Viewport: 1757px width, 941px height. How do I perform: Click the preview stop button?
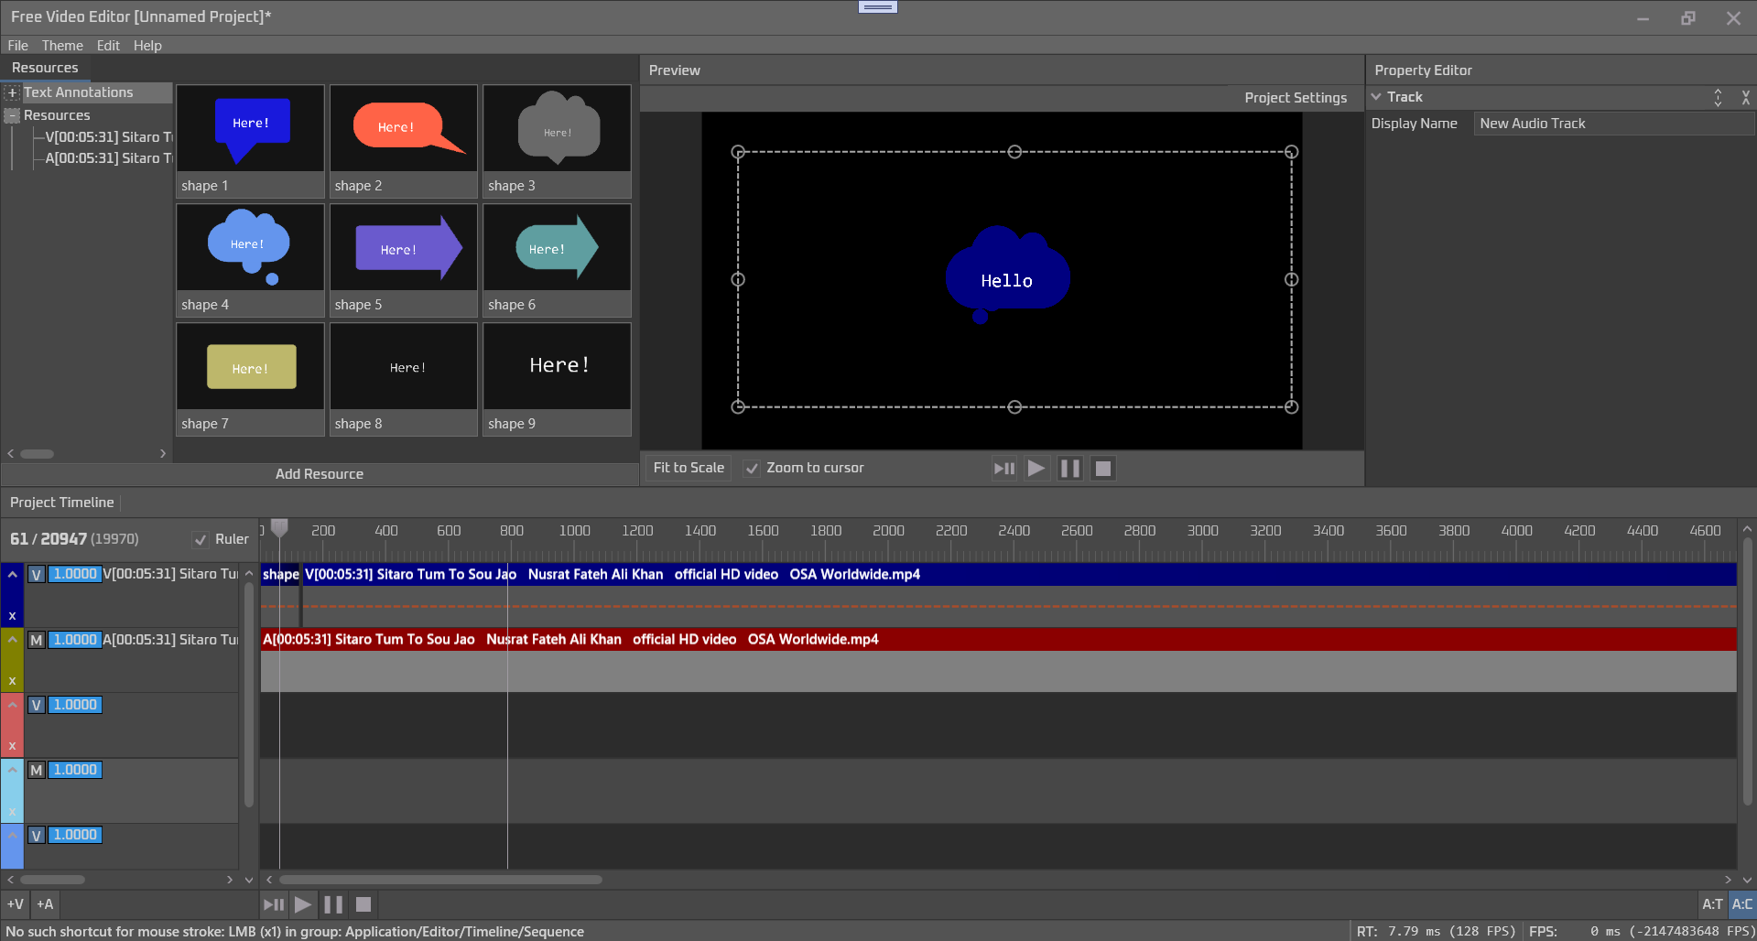click(x=1103, y=469)
